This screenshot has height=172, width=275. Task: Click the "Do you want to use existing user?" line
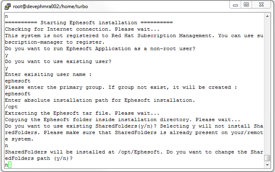(58, 61)
